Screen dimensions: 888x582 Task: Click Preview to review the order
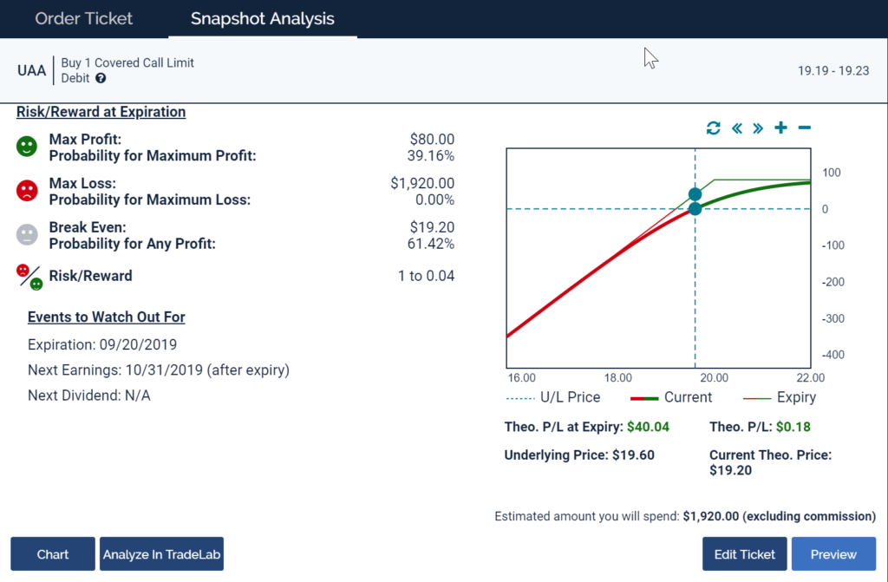click(833, 554)
